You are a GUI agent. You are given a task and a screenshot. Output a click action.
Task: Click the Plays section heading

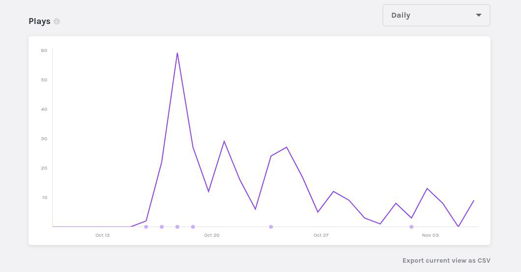(39, 22)
